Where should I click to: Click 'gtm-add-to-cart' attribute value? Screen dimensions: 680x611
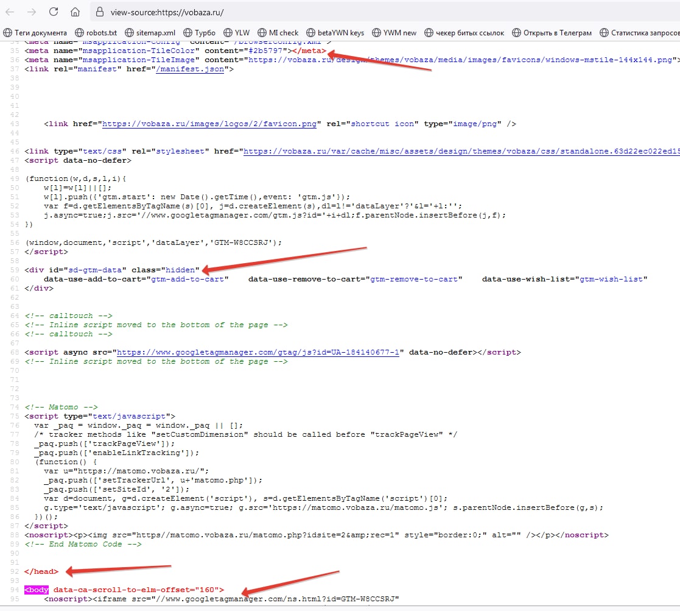[188, 279]
